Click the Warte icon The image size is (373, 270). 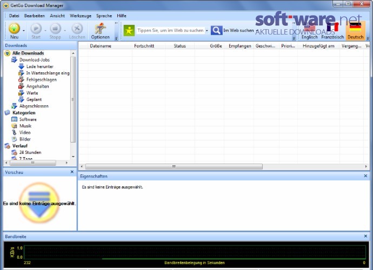[22, 93]
